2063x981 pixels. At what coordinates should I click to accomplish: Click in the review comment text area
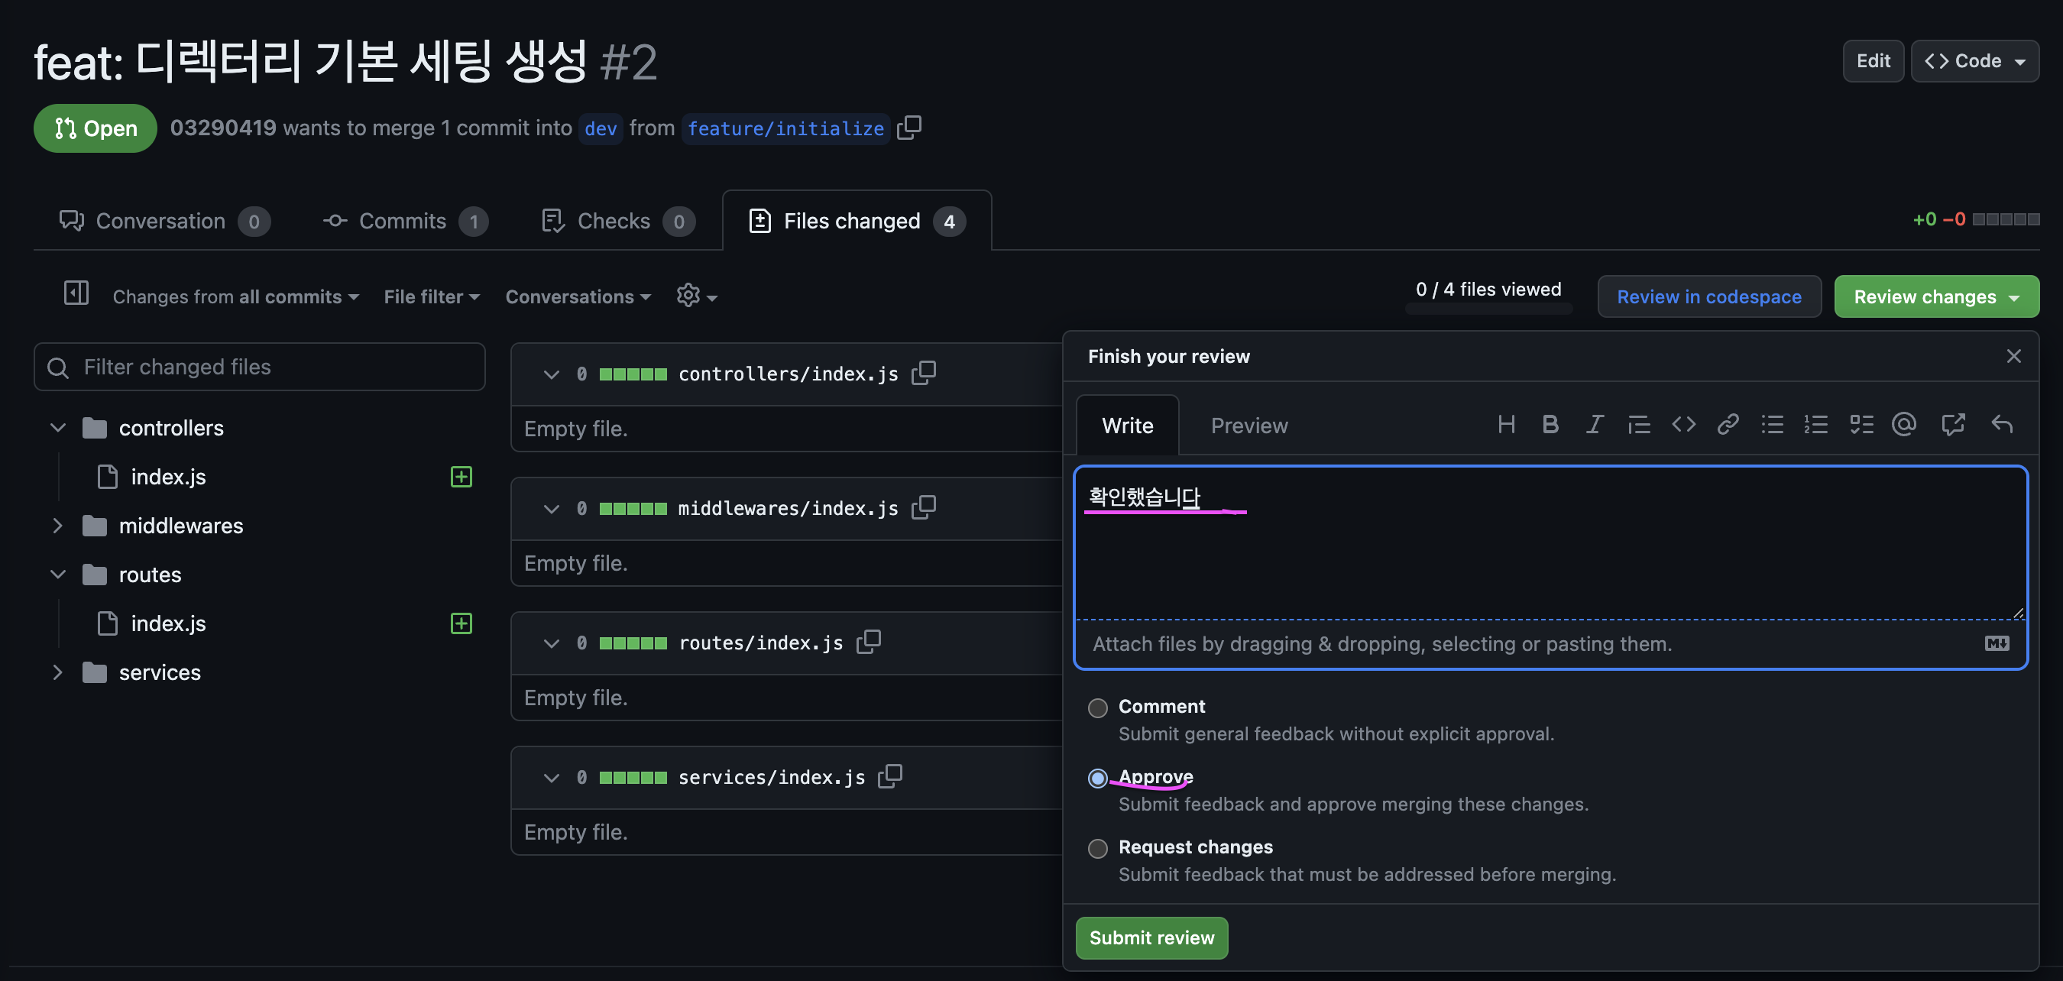pyautogui.click(x=1550, y=542)
